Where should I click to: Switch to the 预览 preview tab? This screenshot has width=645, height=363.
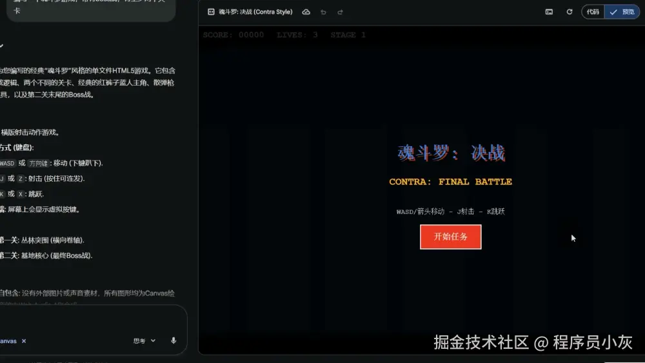coord(622,12)
